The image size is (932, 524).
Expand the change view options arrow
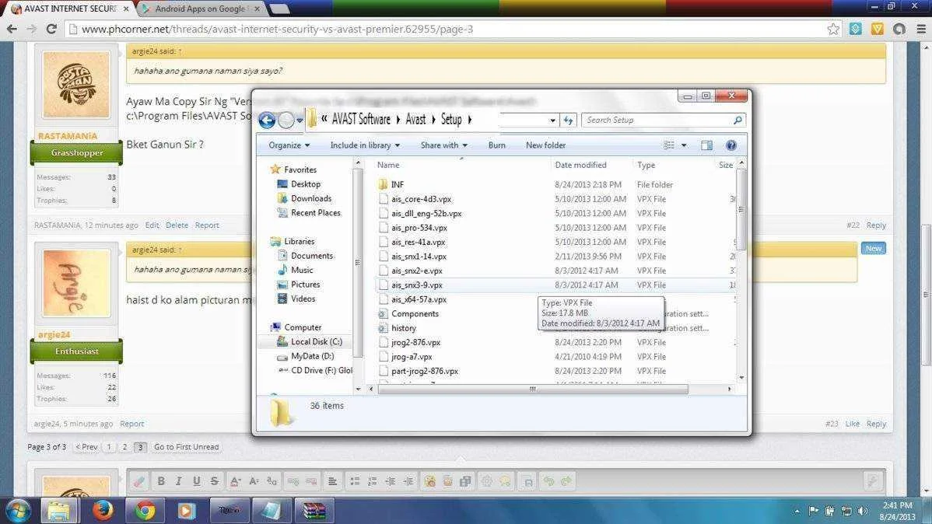pyautogui.click(x=684, y=145)
